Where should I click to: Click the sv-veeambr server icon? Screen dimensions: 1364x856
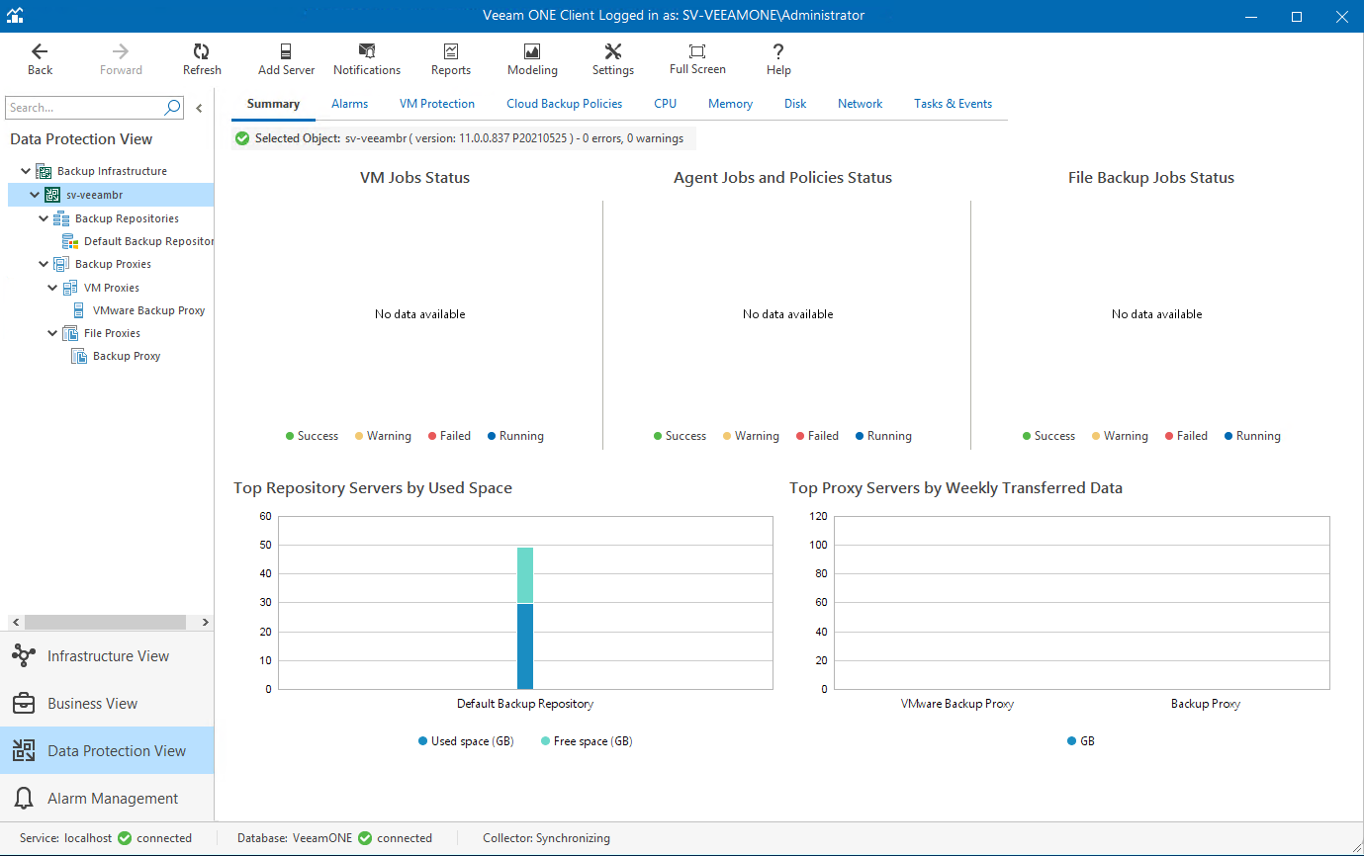[53, 195]
